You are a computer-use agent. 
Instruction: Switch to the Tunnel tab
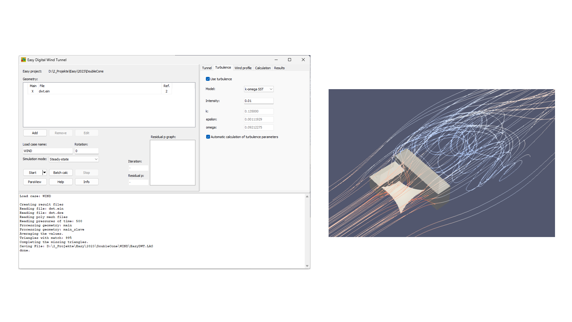pyautogui.click(x=207, y=68)
